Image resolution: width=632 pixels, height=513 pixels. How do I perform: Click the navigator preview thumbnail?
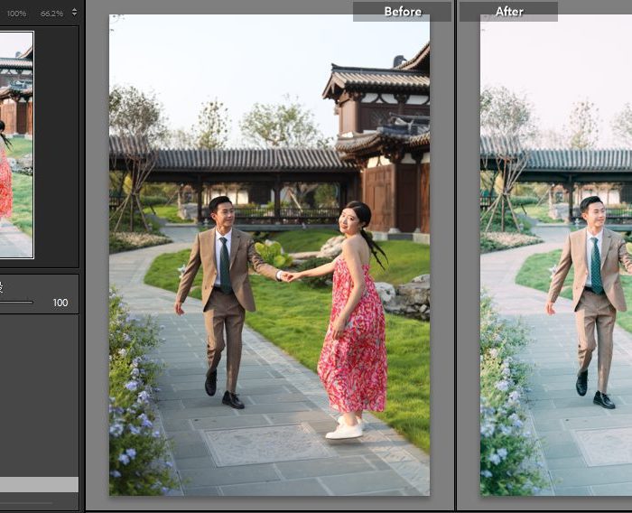point(16,145)
